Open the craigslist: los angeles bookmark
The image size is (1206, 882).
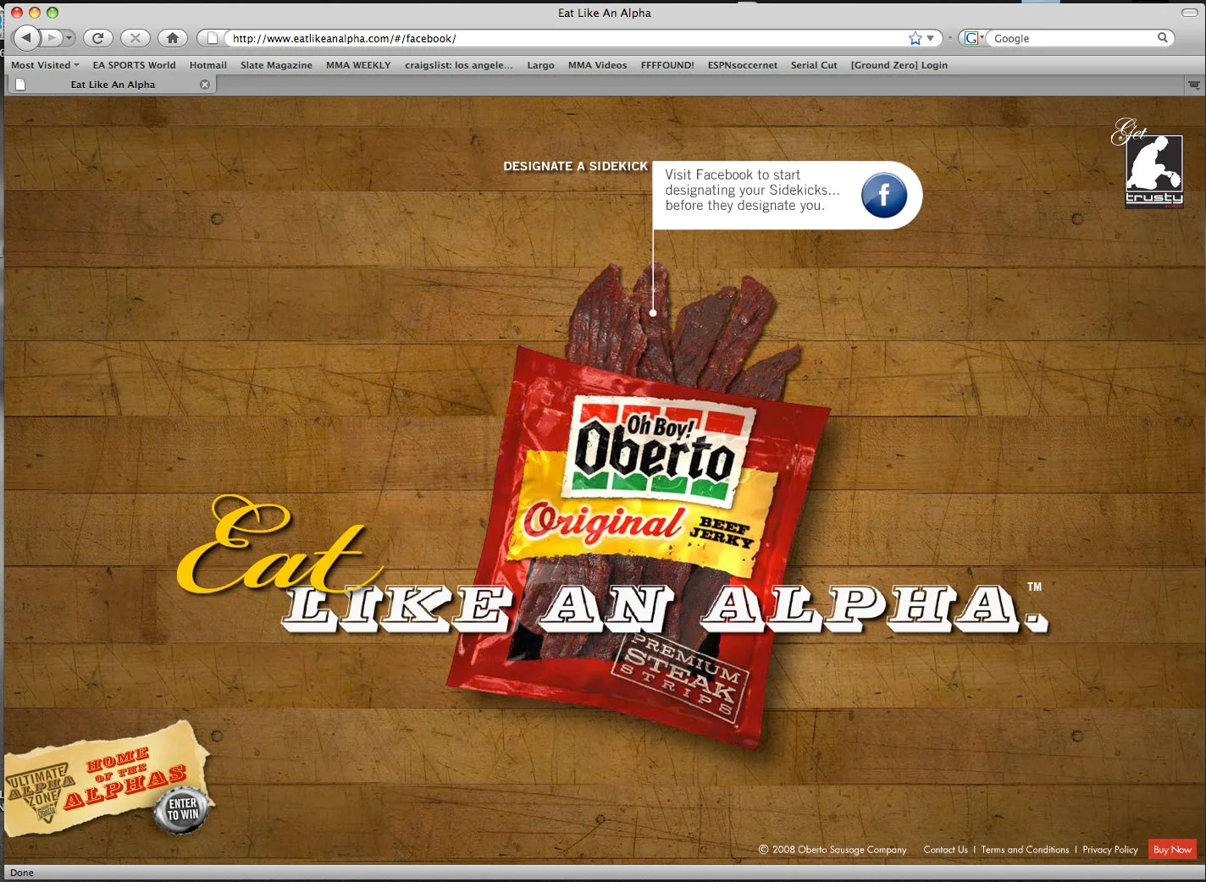point(458,65)
